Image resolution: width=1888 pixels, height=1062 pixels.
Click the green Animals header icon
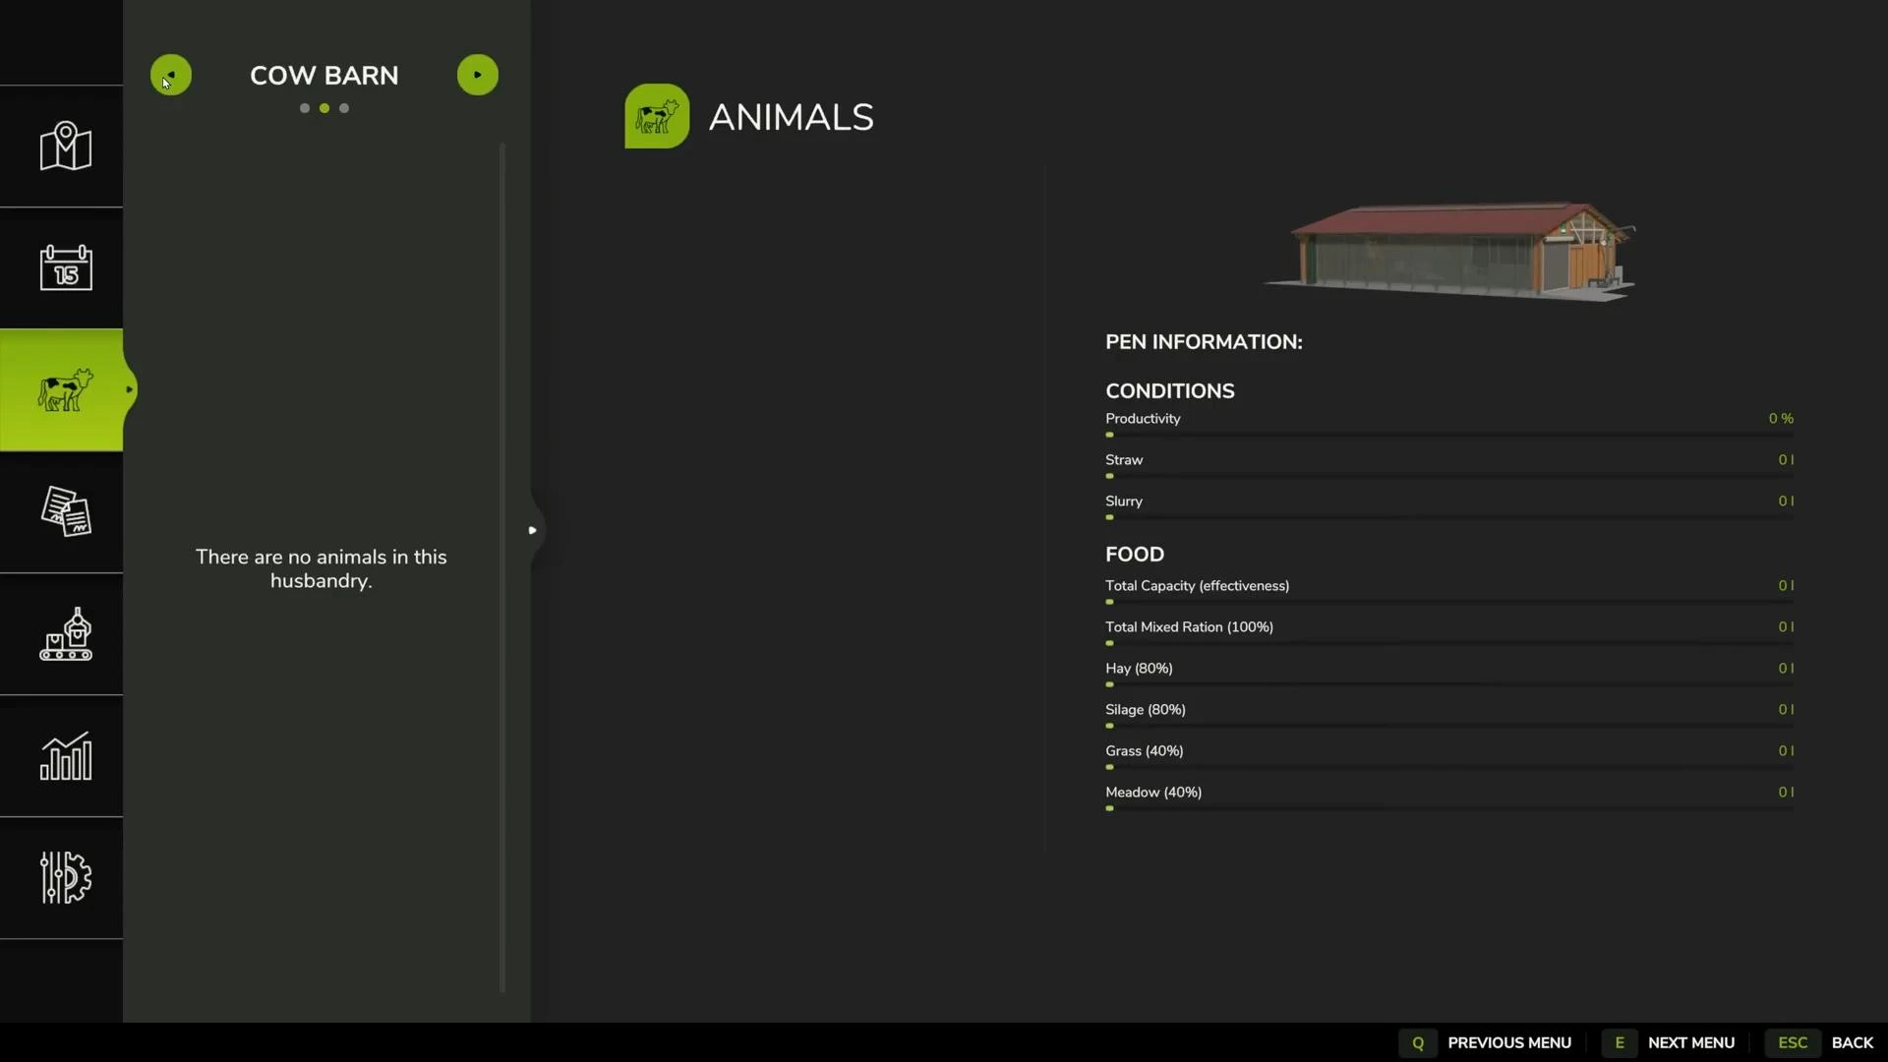click(657, 116)
